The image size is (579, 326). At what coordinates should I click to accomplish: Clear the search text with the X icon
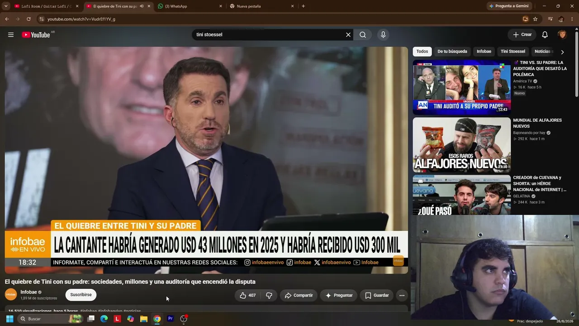point(348,35)
